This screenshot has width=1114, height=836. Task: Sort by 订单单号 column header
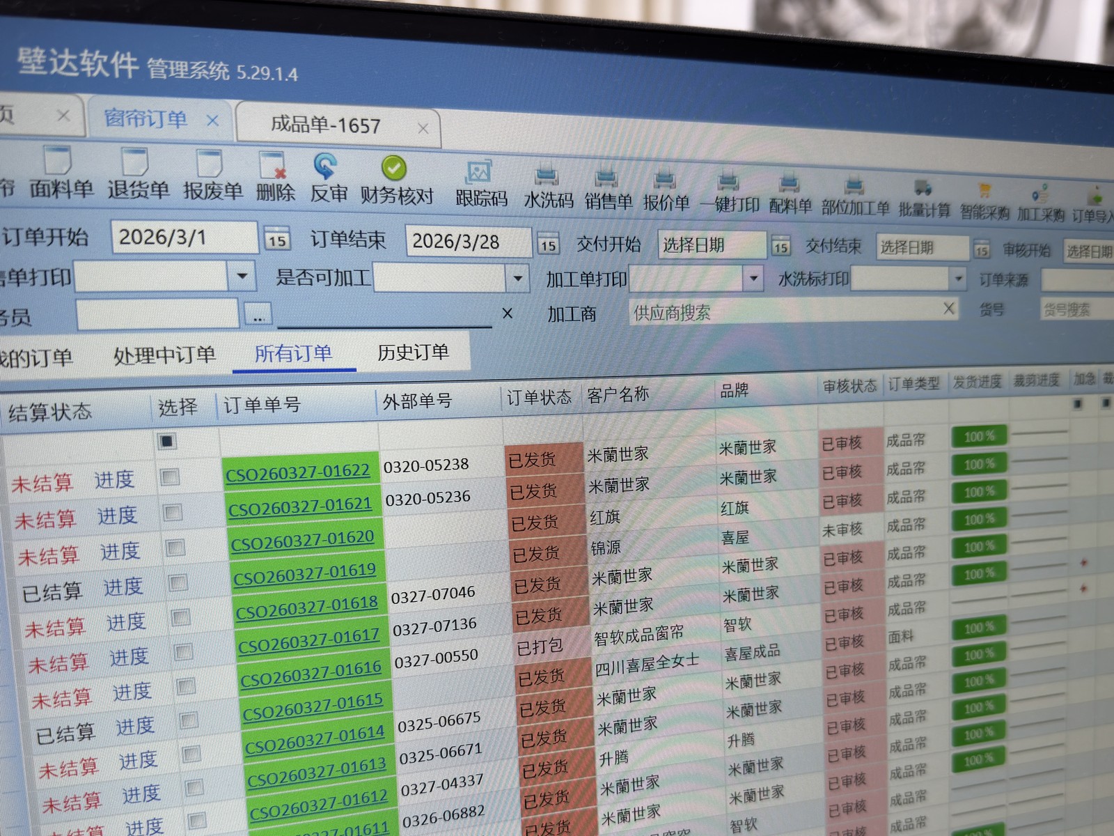[262, 405]
